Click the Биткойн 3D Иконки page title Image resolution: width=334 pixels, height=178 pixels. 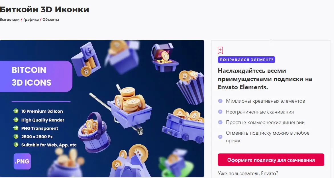[44, 9]
